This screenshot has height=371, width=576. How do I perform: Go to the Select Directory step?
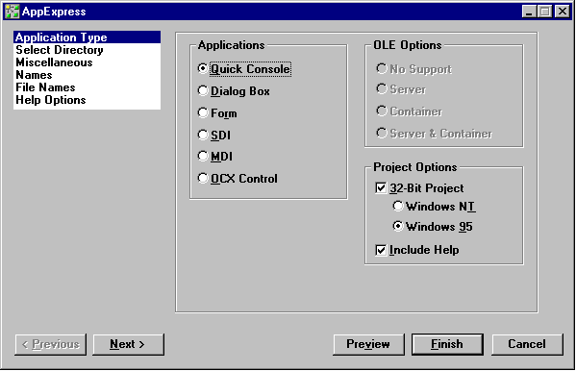[x=88, y=50]
